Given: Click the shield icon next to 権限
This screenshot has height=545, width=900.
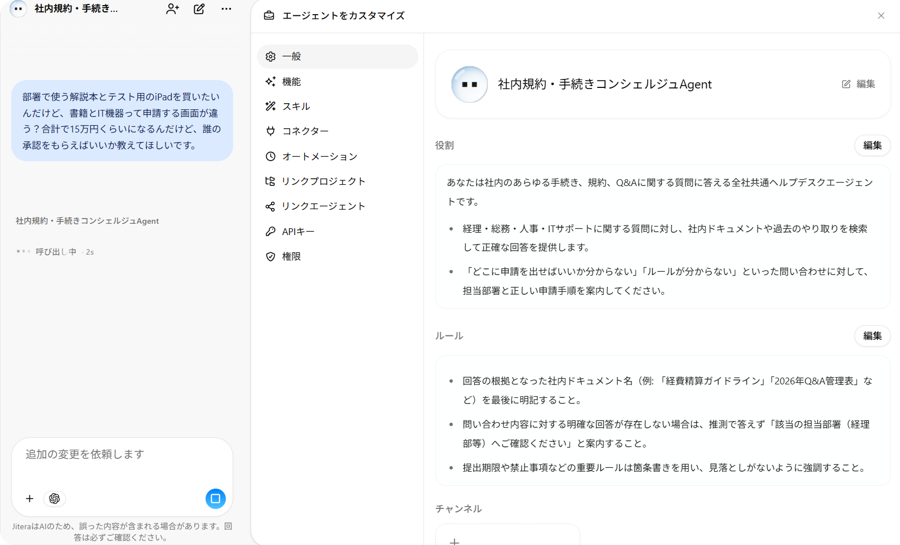Looking at the screenshot, I should pyautogui.click(x=270, y=256).
